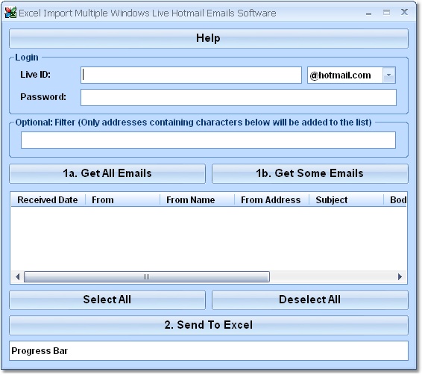Click the Password input field
Viewport: 422px width, 375px height.
pyautogui.click(x=238, y=98)
